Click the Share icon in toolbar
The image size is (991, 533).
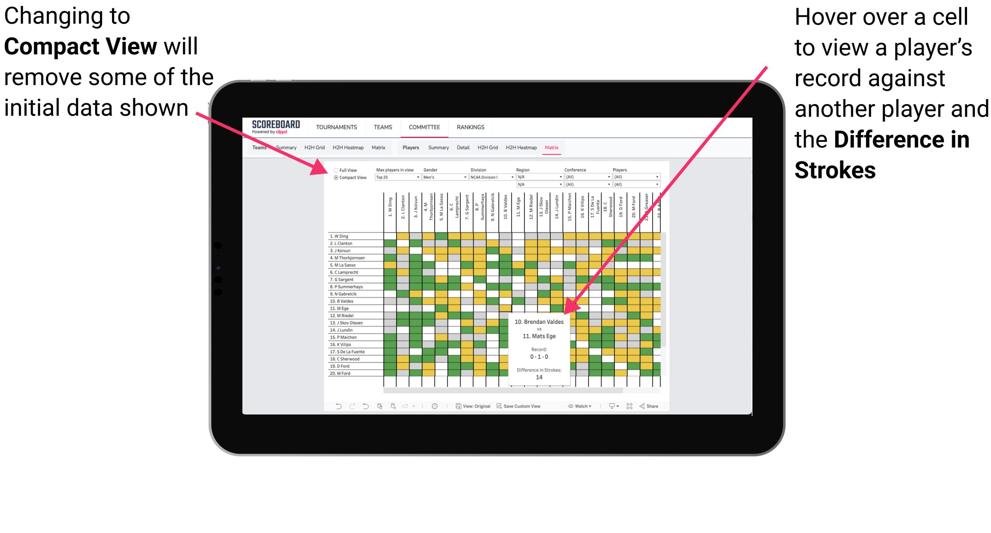point(658,406)
